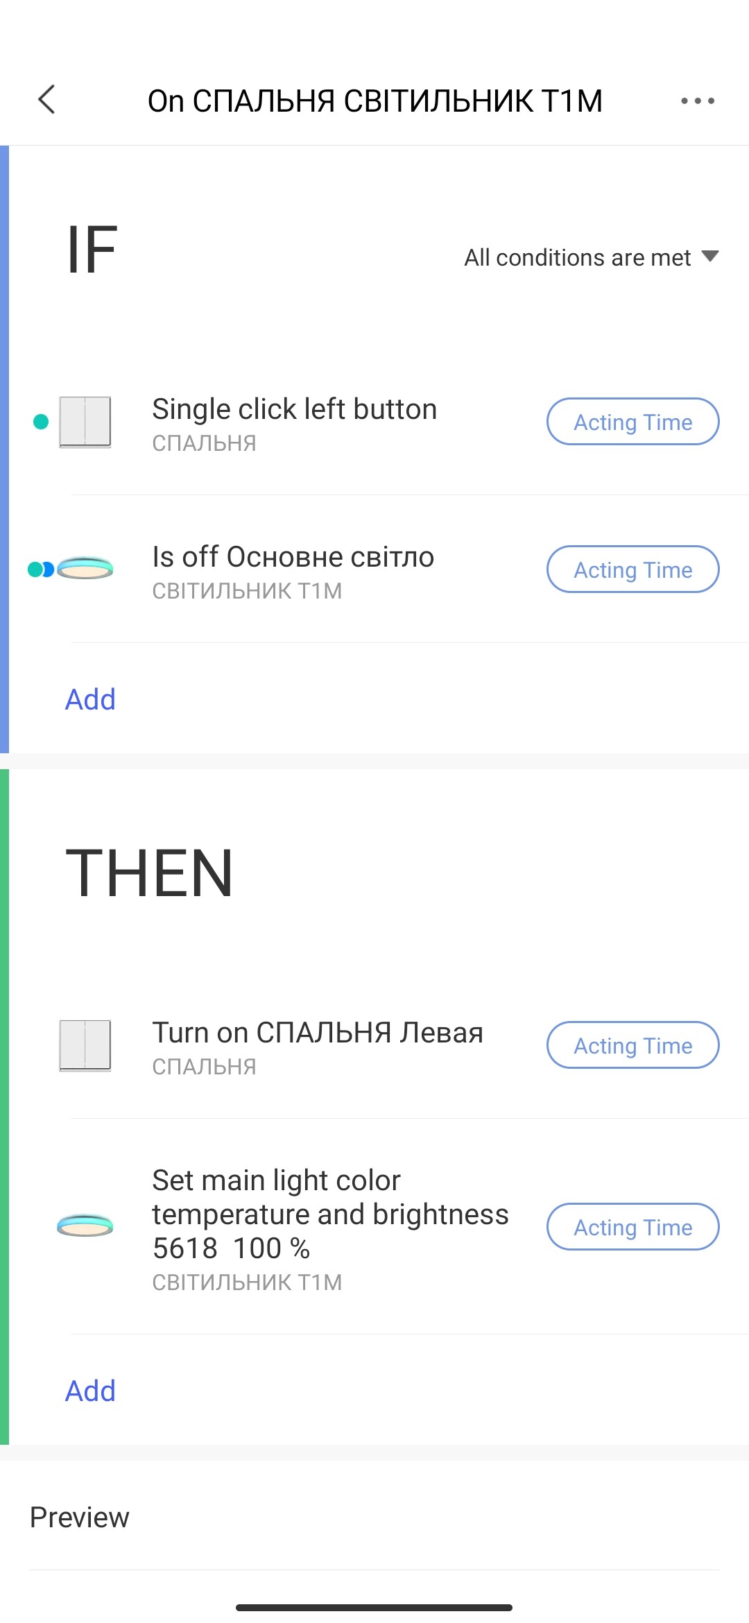Viewport: 749px width, 1623px height.
Task: Tap the wall switch icon under IF
Action: pyautogui.click(x=85, y=422)
